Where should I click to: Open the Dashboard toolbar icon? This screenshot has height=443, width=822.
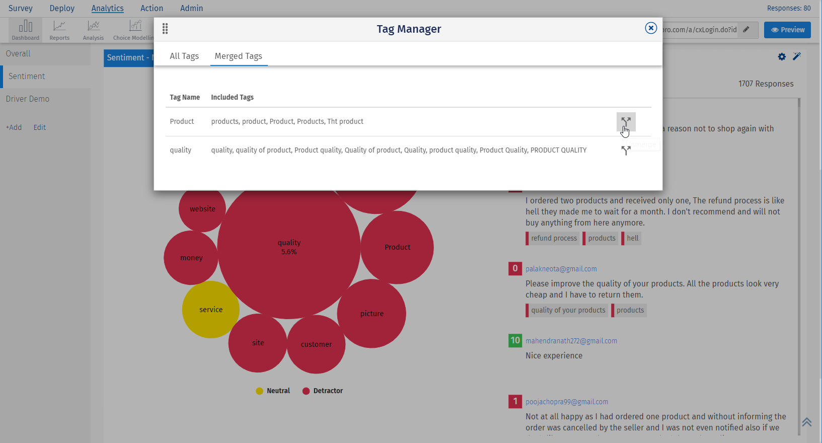[x=26, y=30]
